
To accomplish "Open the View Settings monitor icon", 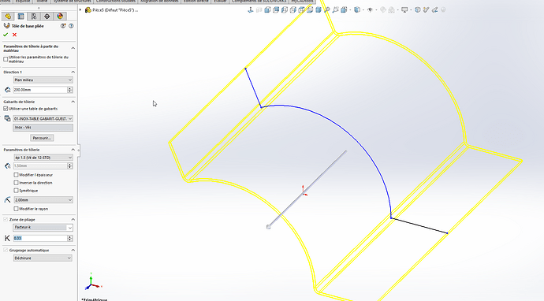I will (404, 10).
